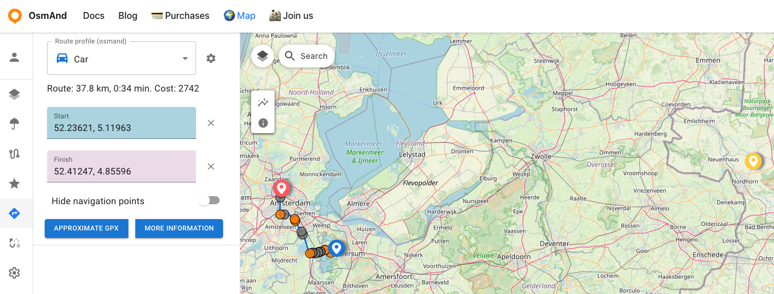Open the Docs menu item
The height and width of the screenshot is (294, 774).
(x=93, y=15)
